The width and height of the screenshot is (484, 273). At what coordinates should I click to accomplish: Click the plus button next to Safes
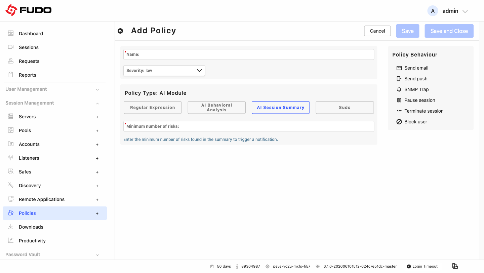pos(97,172)
